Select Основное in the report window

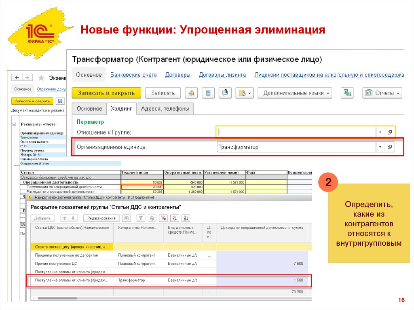23,89
